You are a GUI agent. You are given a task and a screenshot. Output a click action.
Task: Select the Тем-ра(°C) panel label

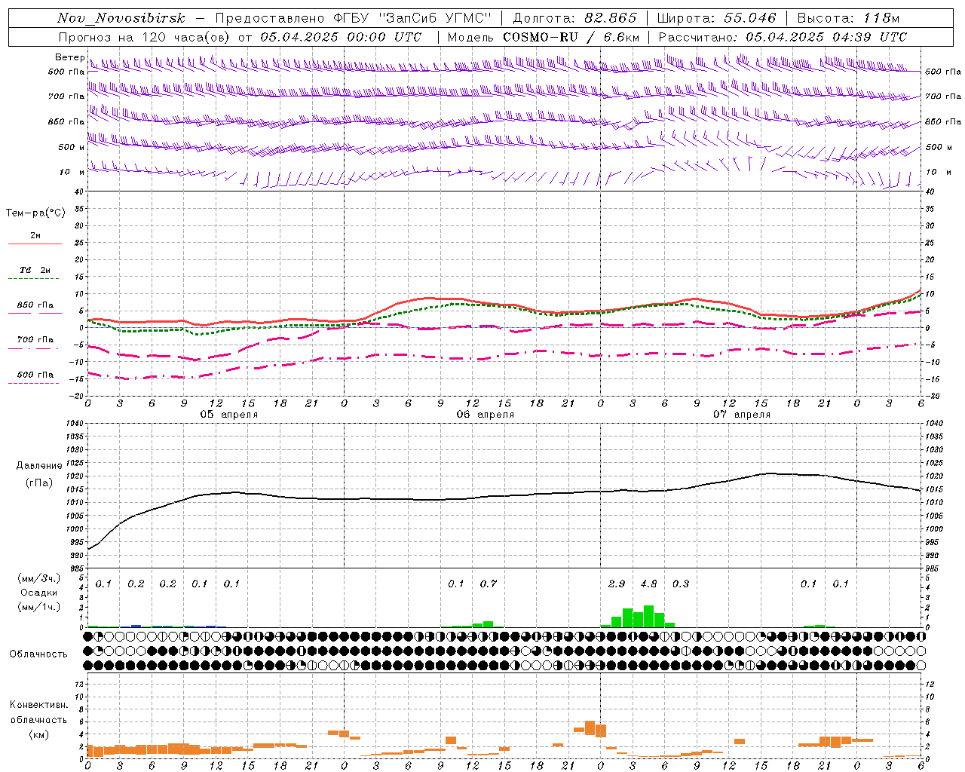(x=35, y=213)
